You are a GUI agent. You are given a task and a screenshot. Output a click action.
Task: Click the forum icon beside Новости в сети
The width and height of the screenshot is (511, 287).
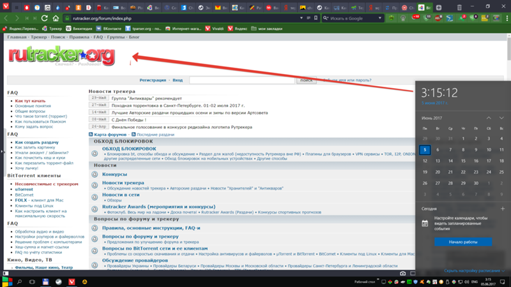click(x=95, y=197)
